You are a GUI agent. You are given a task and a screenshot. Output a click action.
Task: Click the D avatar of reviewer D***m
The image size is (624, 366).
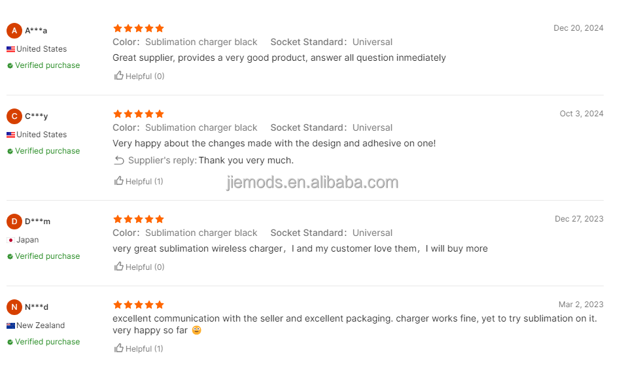point(14,222)
